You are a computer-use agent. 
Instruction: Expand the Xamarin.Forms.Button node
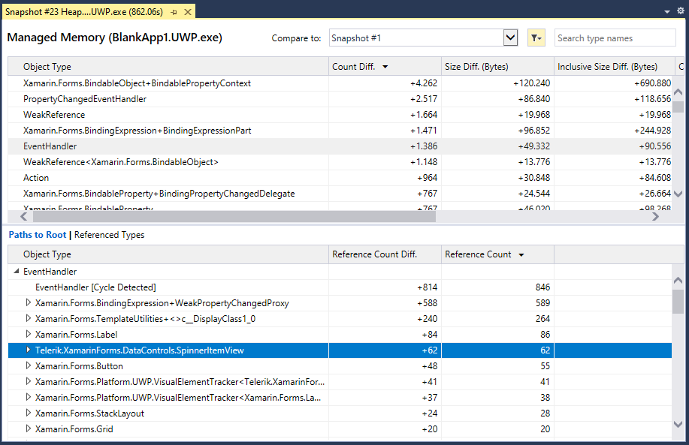(28, 366)
